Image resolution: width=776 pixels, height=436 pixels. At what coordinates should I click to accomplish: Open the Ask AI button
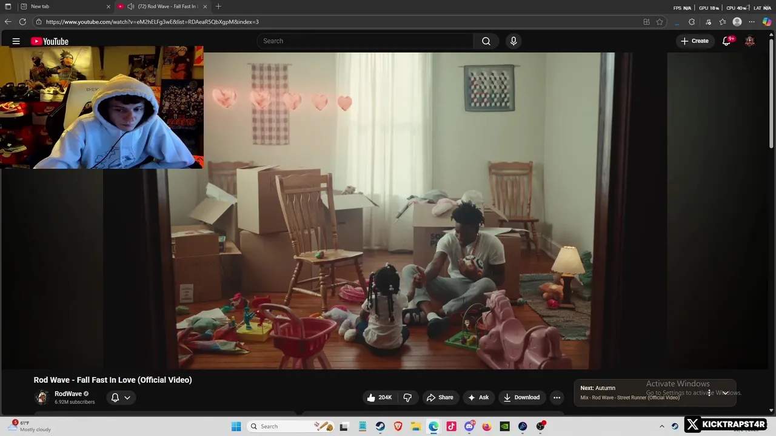[478, 397]
